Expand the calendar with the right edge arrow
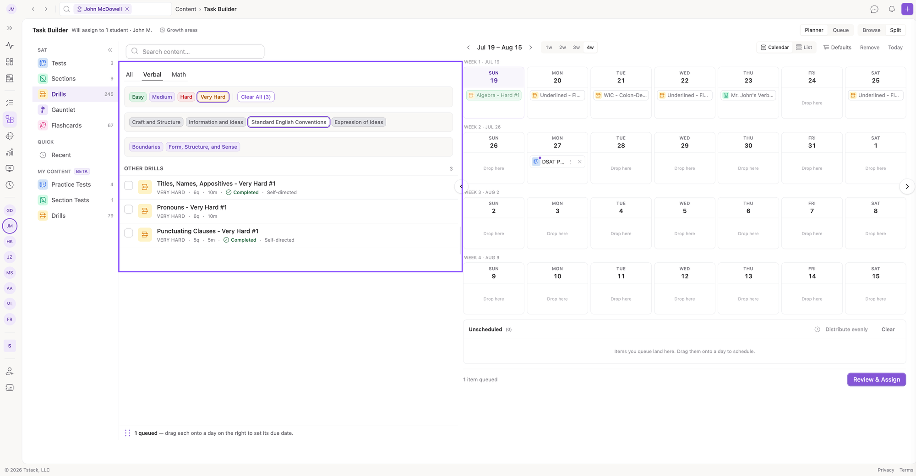Image resolution: width=916 pixels, height=476 pixels. pyautogui.click(x=907, y=186)
